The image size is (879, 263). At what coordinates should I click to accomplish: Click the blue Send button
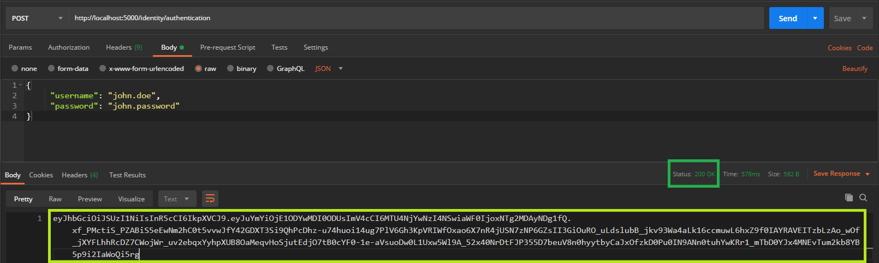click(x=787, y=18)
